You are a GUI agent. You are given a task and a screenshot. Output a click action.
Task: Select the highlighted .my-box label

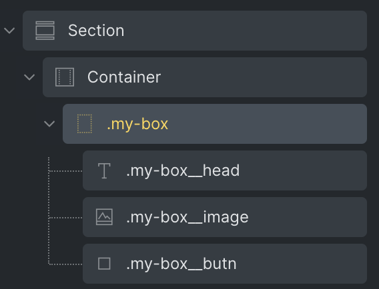click(x=137, y=125)
